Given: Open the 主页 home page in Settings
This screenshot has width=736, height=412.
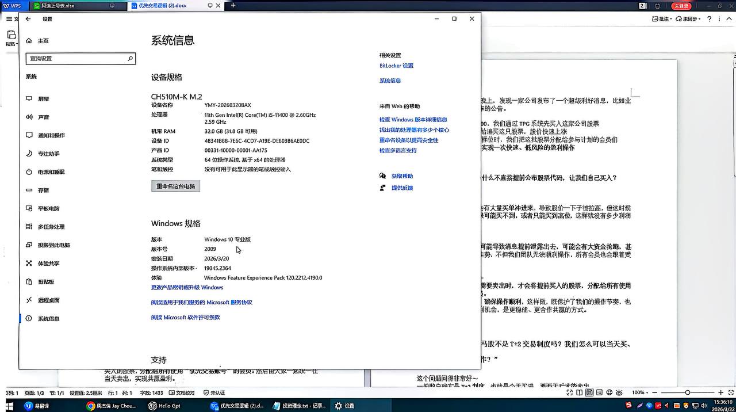Looking at the screenshot, I should click(x=43, y=41).
